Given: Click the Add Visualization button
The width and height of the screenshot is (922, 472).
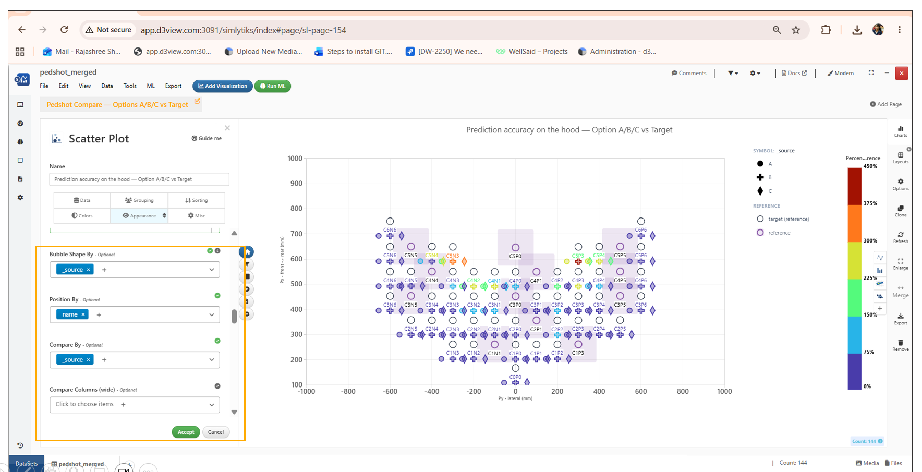Looking at the screenshot, I should 223,86.
